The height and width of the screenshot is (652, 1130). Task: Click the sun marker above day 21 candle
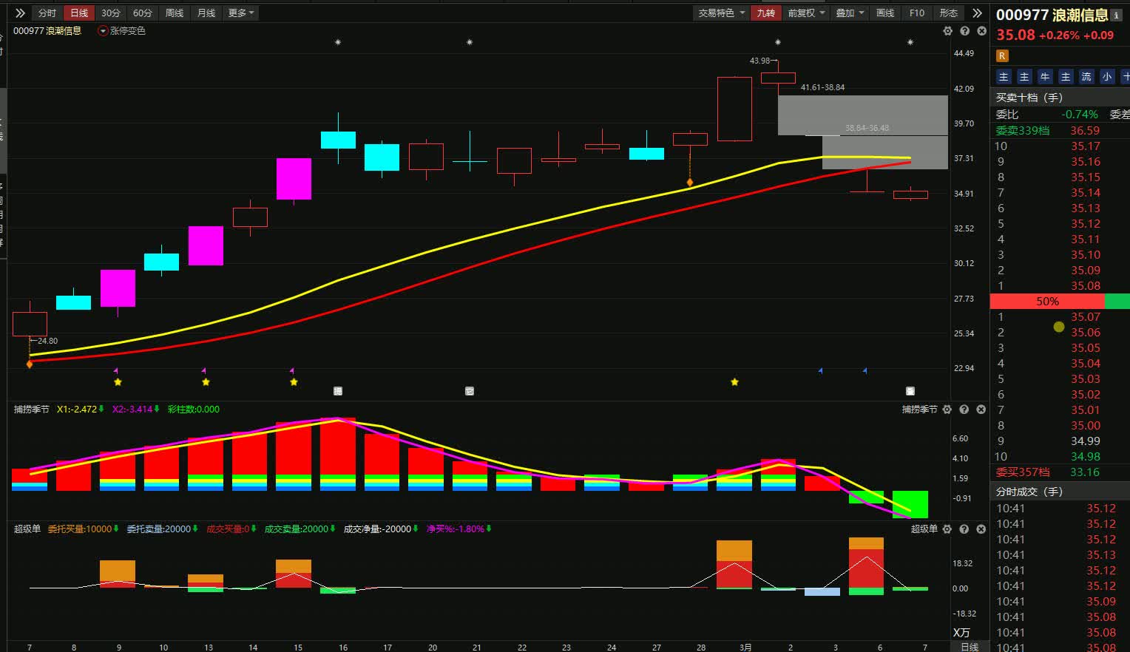pyautogui.click(x=470, y=43)
